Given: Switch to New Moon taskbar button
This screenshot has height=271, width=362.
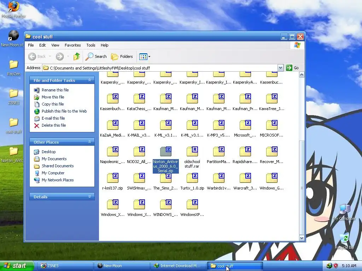Looking at the screenshot, I should click(122, 266).
